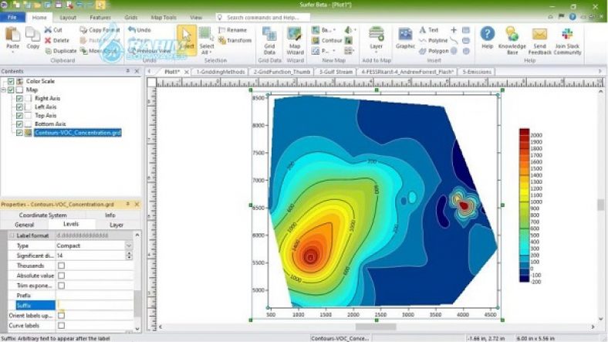This screenshot has width=608, height=342.
Task: Toggle visibility checkbox for Map
Action: tap(11, 90)
